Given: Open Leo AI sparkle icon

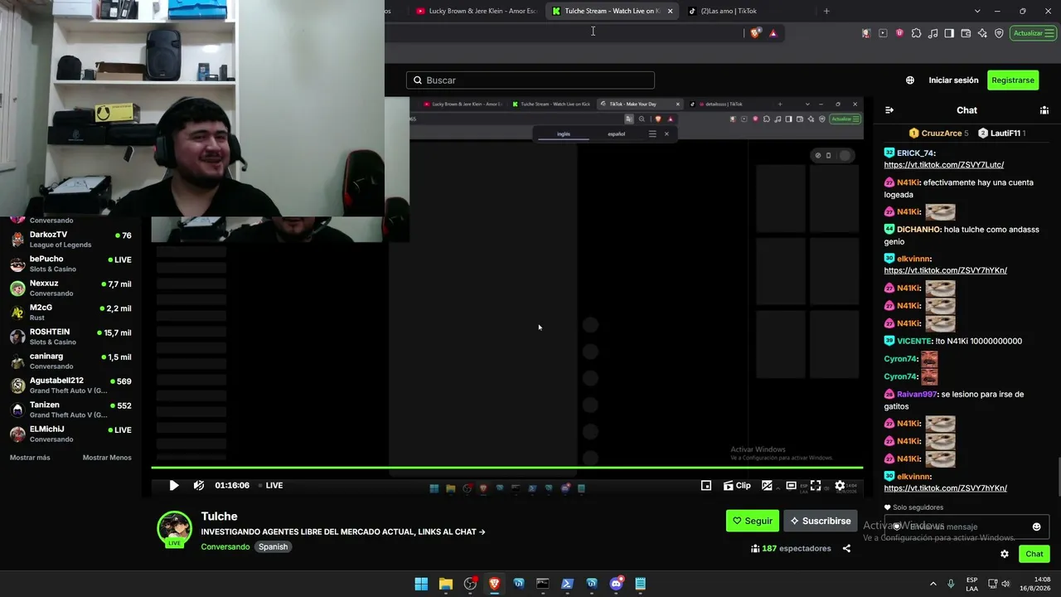Looking at the screenshot, I should click(x=982, y=33).
